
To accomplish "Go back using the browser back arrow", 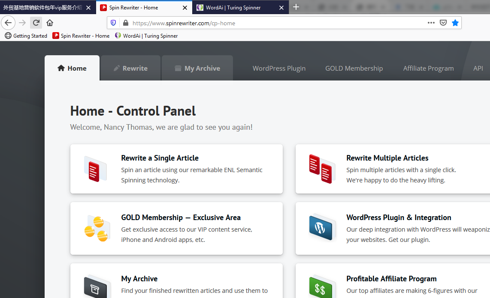I will [x=8, y=23].
